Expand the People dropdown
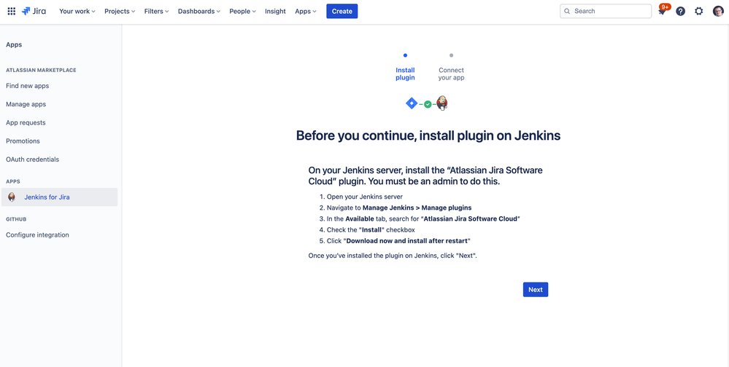The width and height of the screenshot is (729, 367). click(x=243, y=11)
